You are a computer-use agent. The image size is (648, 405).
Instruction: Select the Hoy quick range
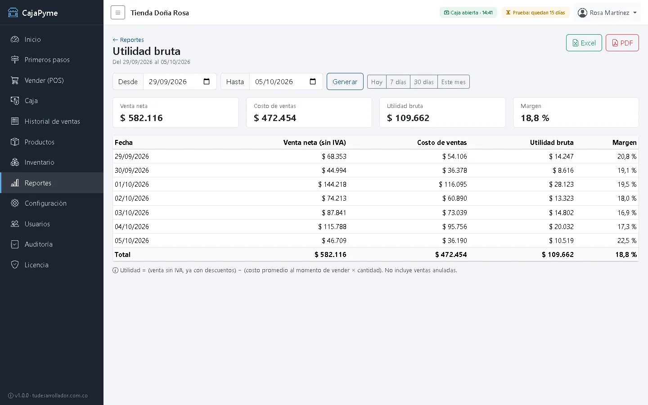[x=377, y=82]
